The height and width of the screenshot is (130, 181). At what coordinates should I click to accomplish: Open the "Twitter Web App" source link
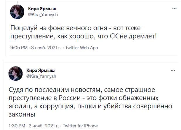click(x=81, y=47)
